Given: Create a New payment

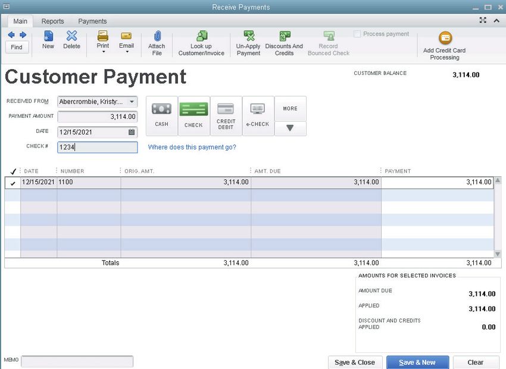Looking at the screenshot, I should click(x=48, y=40).
